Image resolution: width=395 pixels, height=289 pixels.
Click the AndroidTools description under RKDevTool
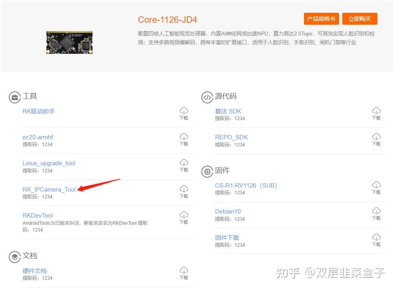(85, 226)
